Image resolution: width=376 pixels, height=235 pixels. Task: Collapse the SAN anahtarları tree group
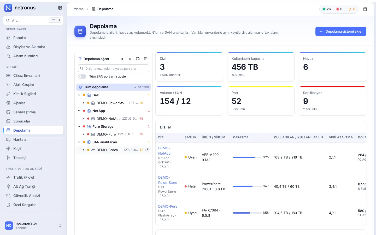point(79,142)
